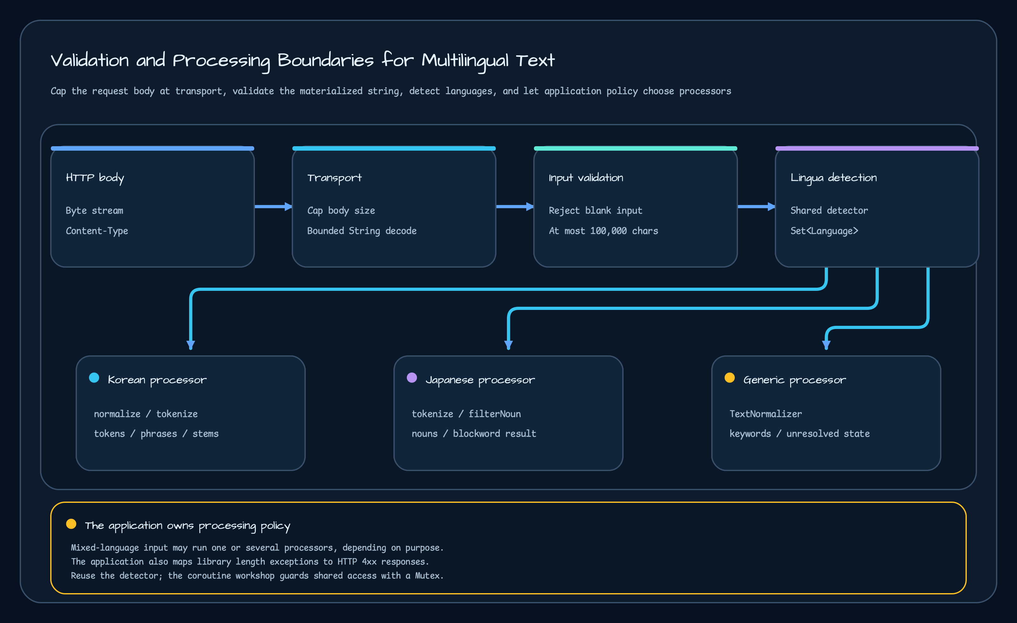This screenshot has height=623, width=1017.
Task: Click 'At most 100,000 chars' text
Action: (603, 231)
